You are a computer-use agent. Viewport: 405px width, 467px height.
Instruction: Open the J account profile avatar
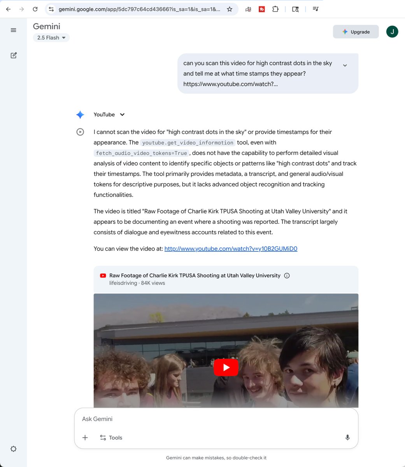click(x=392, y=32)
